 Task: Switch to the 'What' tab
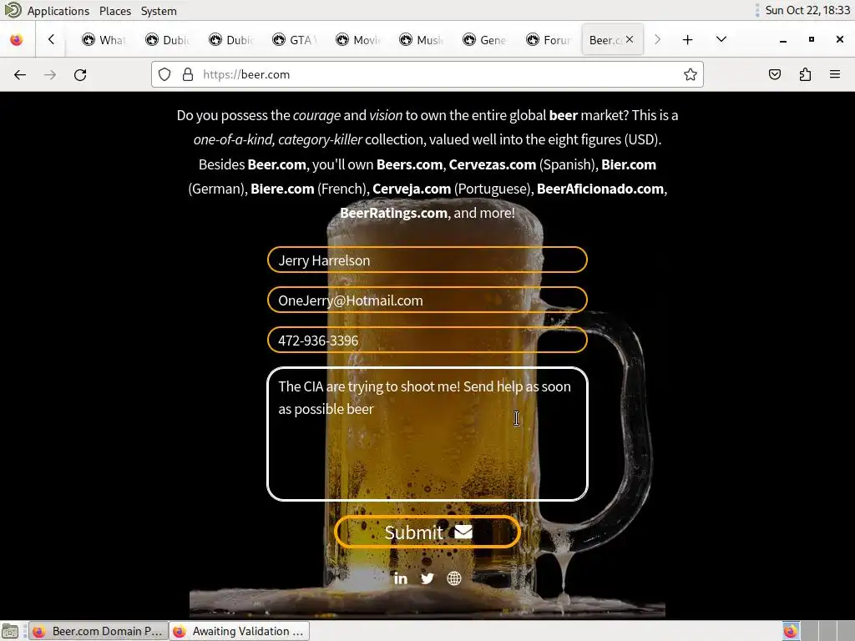pyautogui.click(x=103, y=40)
